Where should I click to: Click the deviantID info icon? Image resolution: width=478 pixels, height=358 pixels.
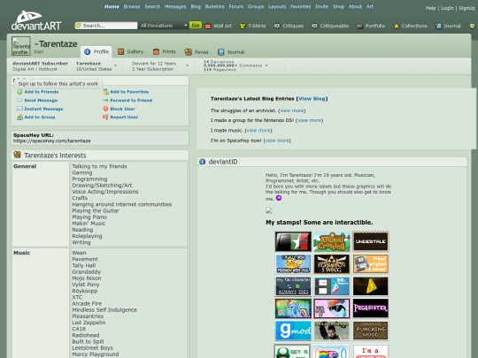point(202,162)
